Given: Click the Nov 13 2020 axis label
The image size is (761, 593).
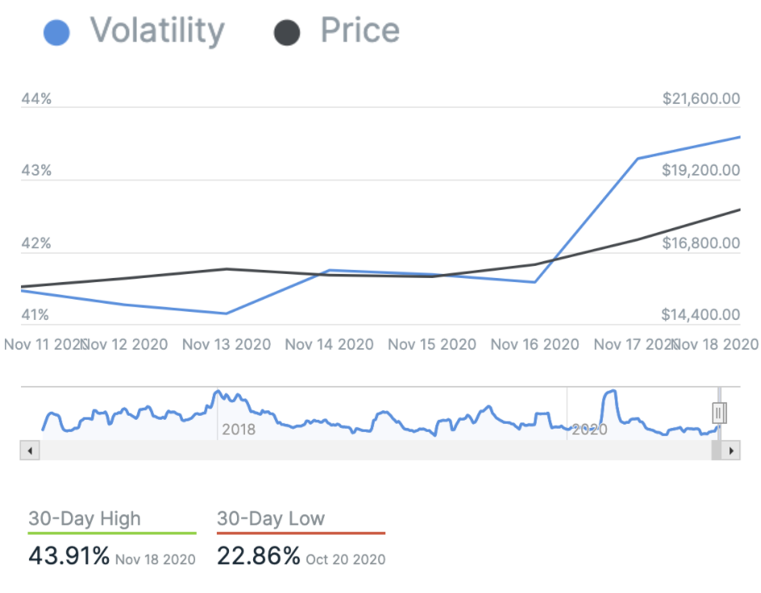Looking at the screenshot, I should pos(227,344).
